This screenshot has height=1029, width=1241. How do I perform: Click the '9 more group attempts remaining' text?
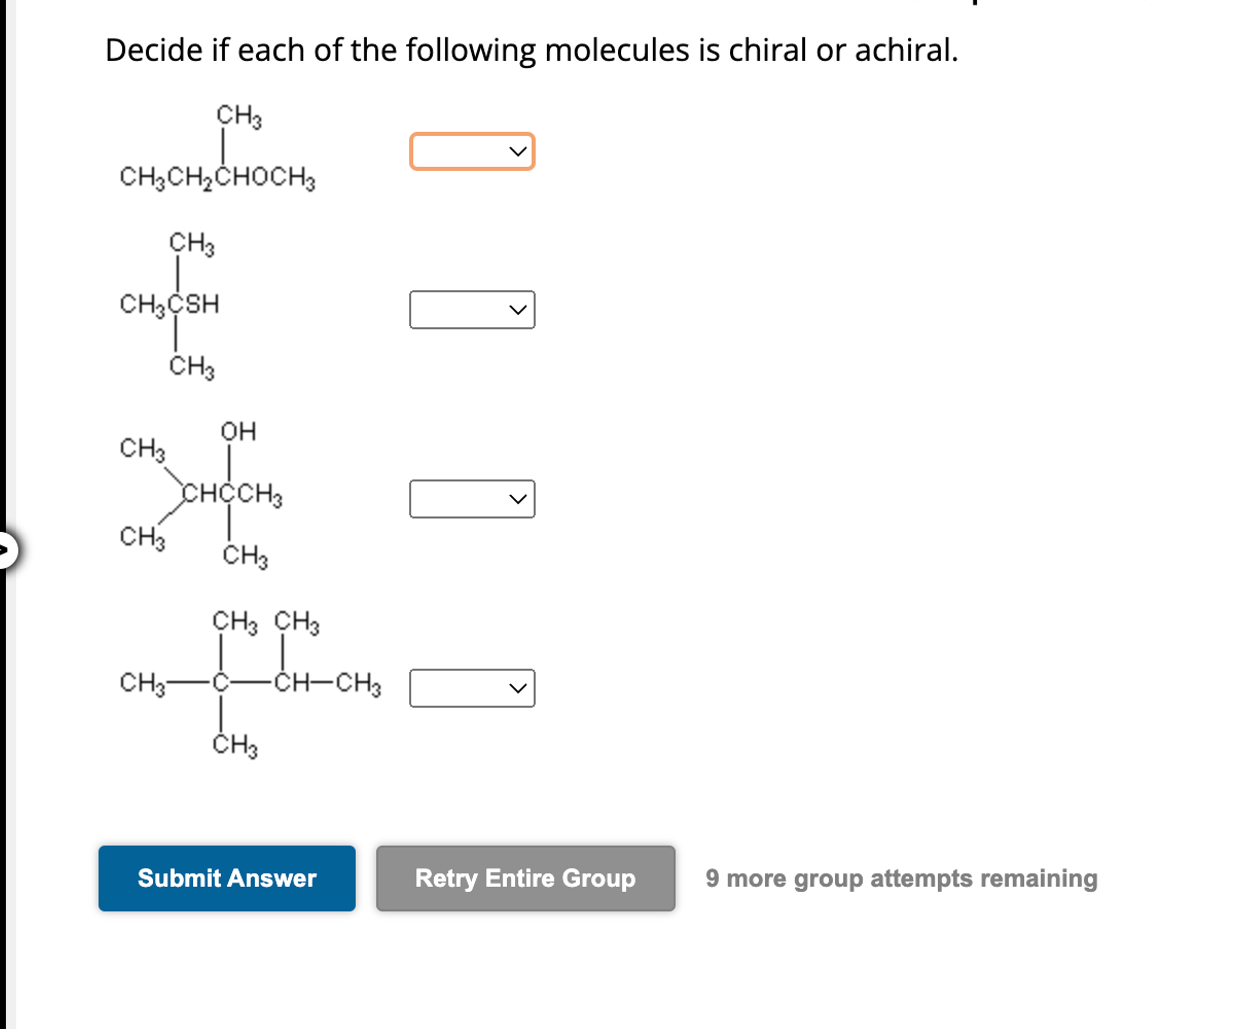(901, 879)
